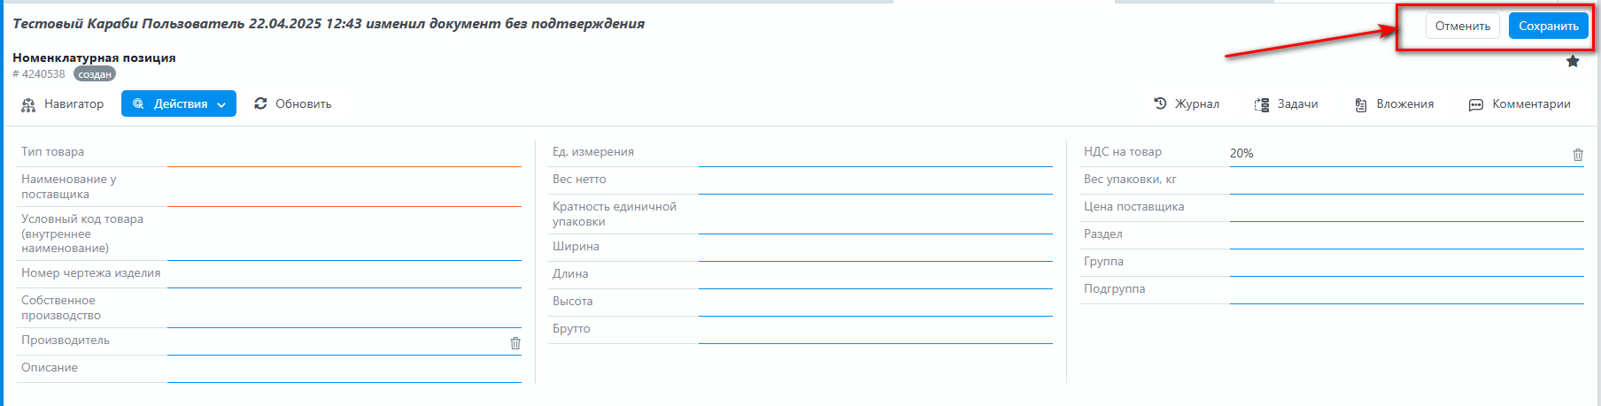
Task: Click the Раздел field
Action: 1406,236
